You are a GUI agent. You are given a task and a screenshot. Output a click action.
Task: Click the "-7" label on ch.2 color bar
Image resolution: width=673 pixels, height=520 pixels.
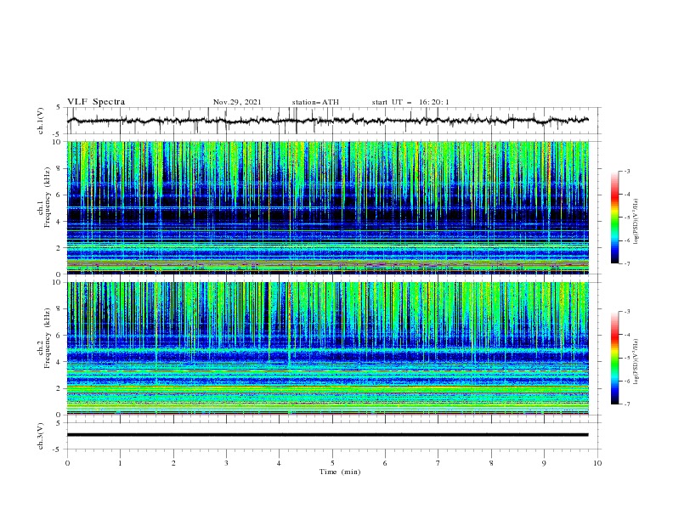626,404
